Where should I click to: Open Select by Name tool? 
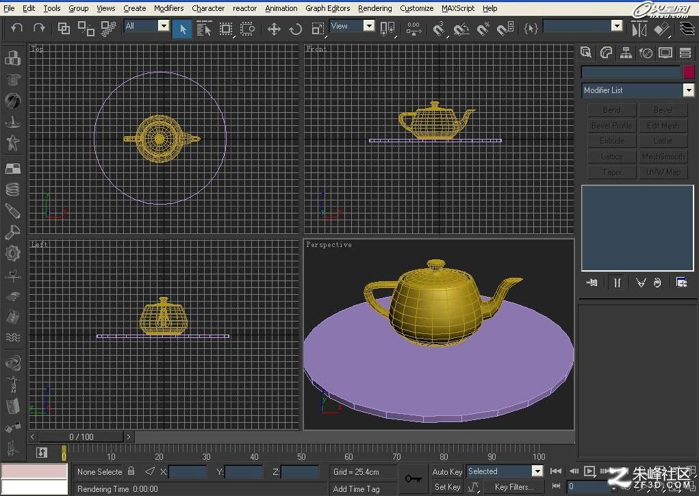pos(204,29)
